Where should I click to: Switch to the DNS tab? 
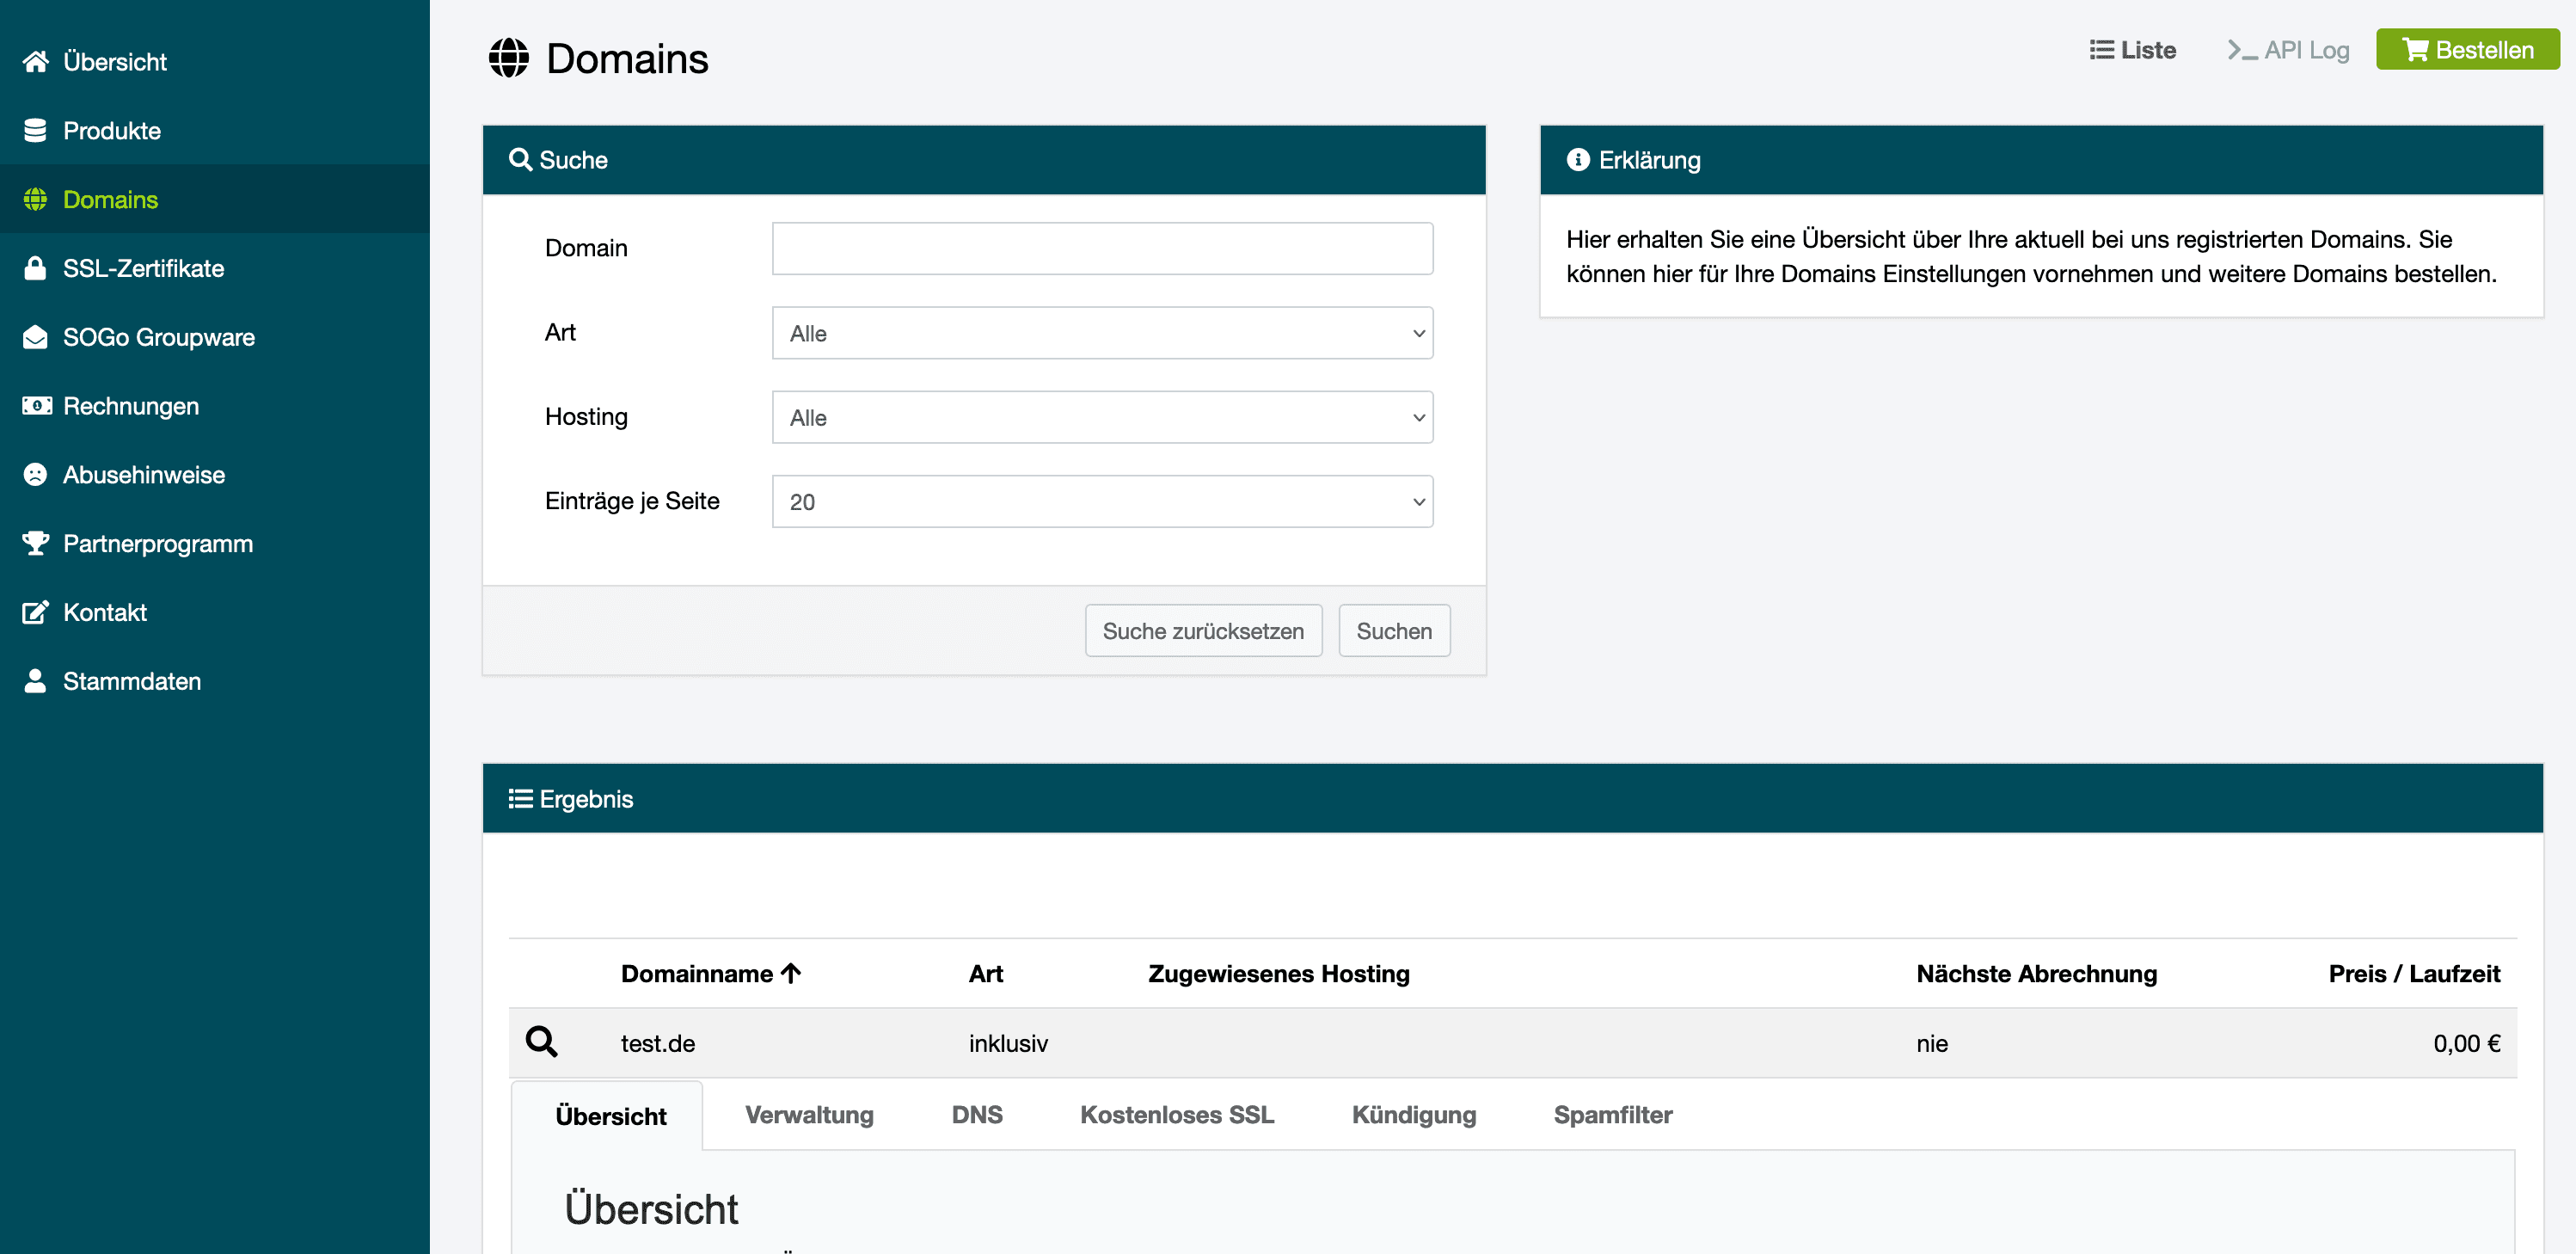pyautogui.click(x=976, y=1114)
